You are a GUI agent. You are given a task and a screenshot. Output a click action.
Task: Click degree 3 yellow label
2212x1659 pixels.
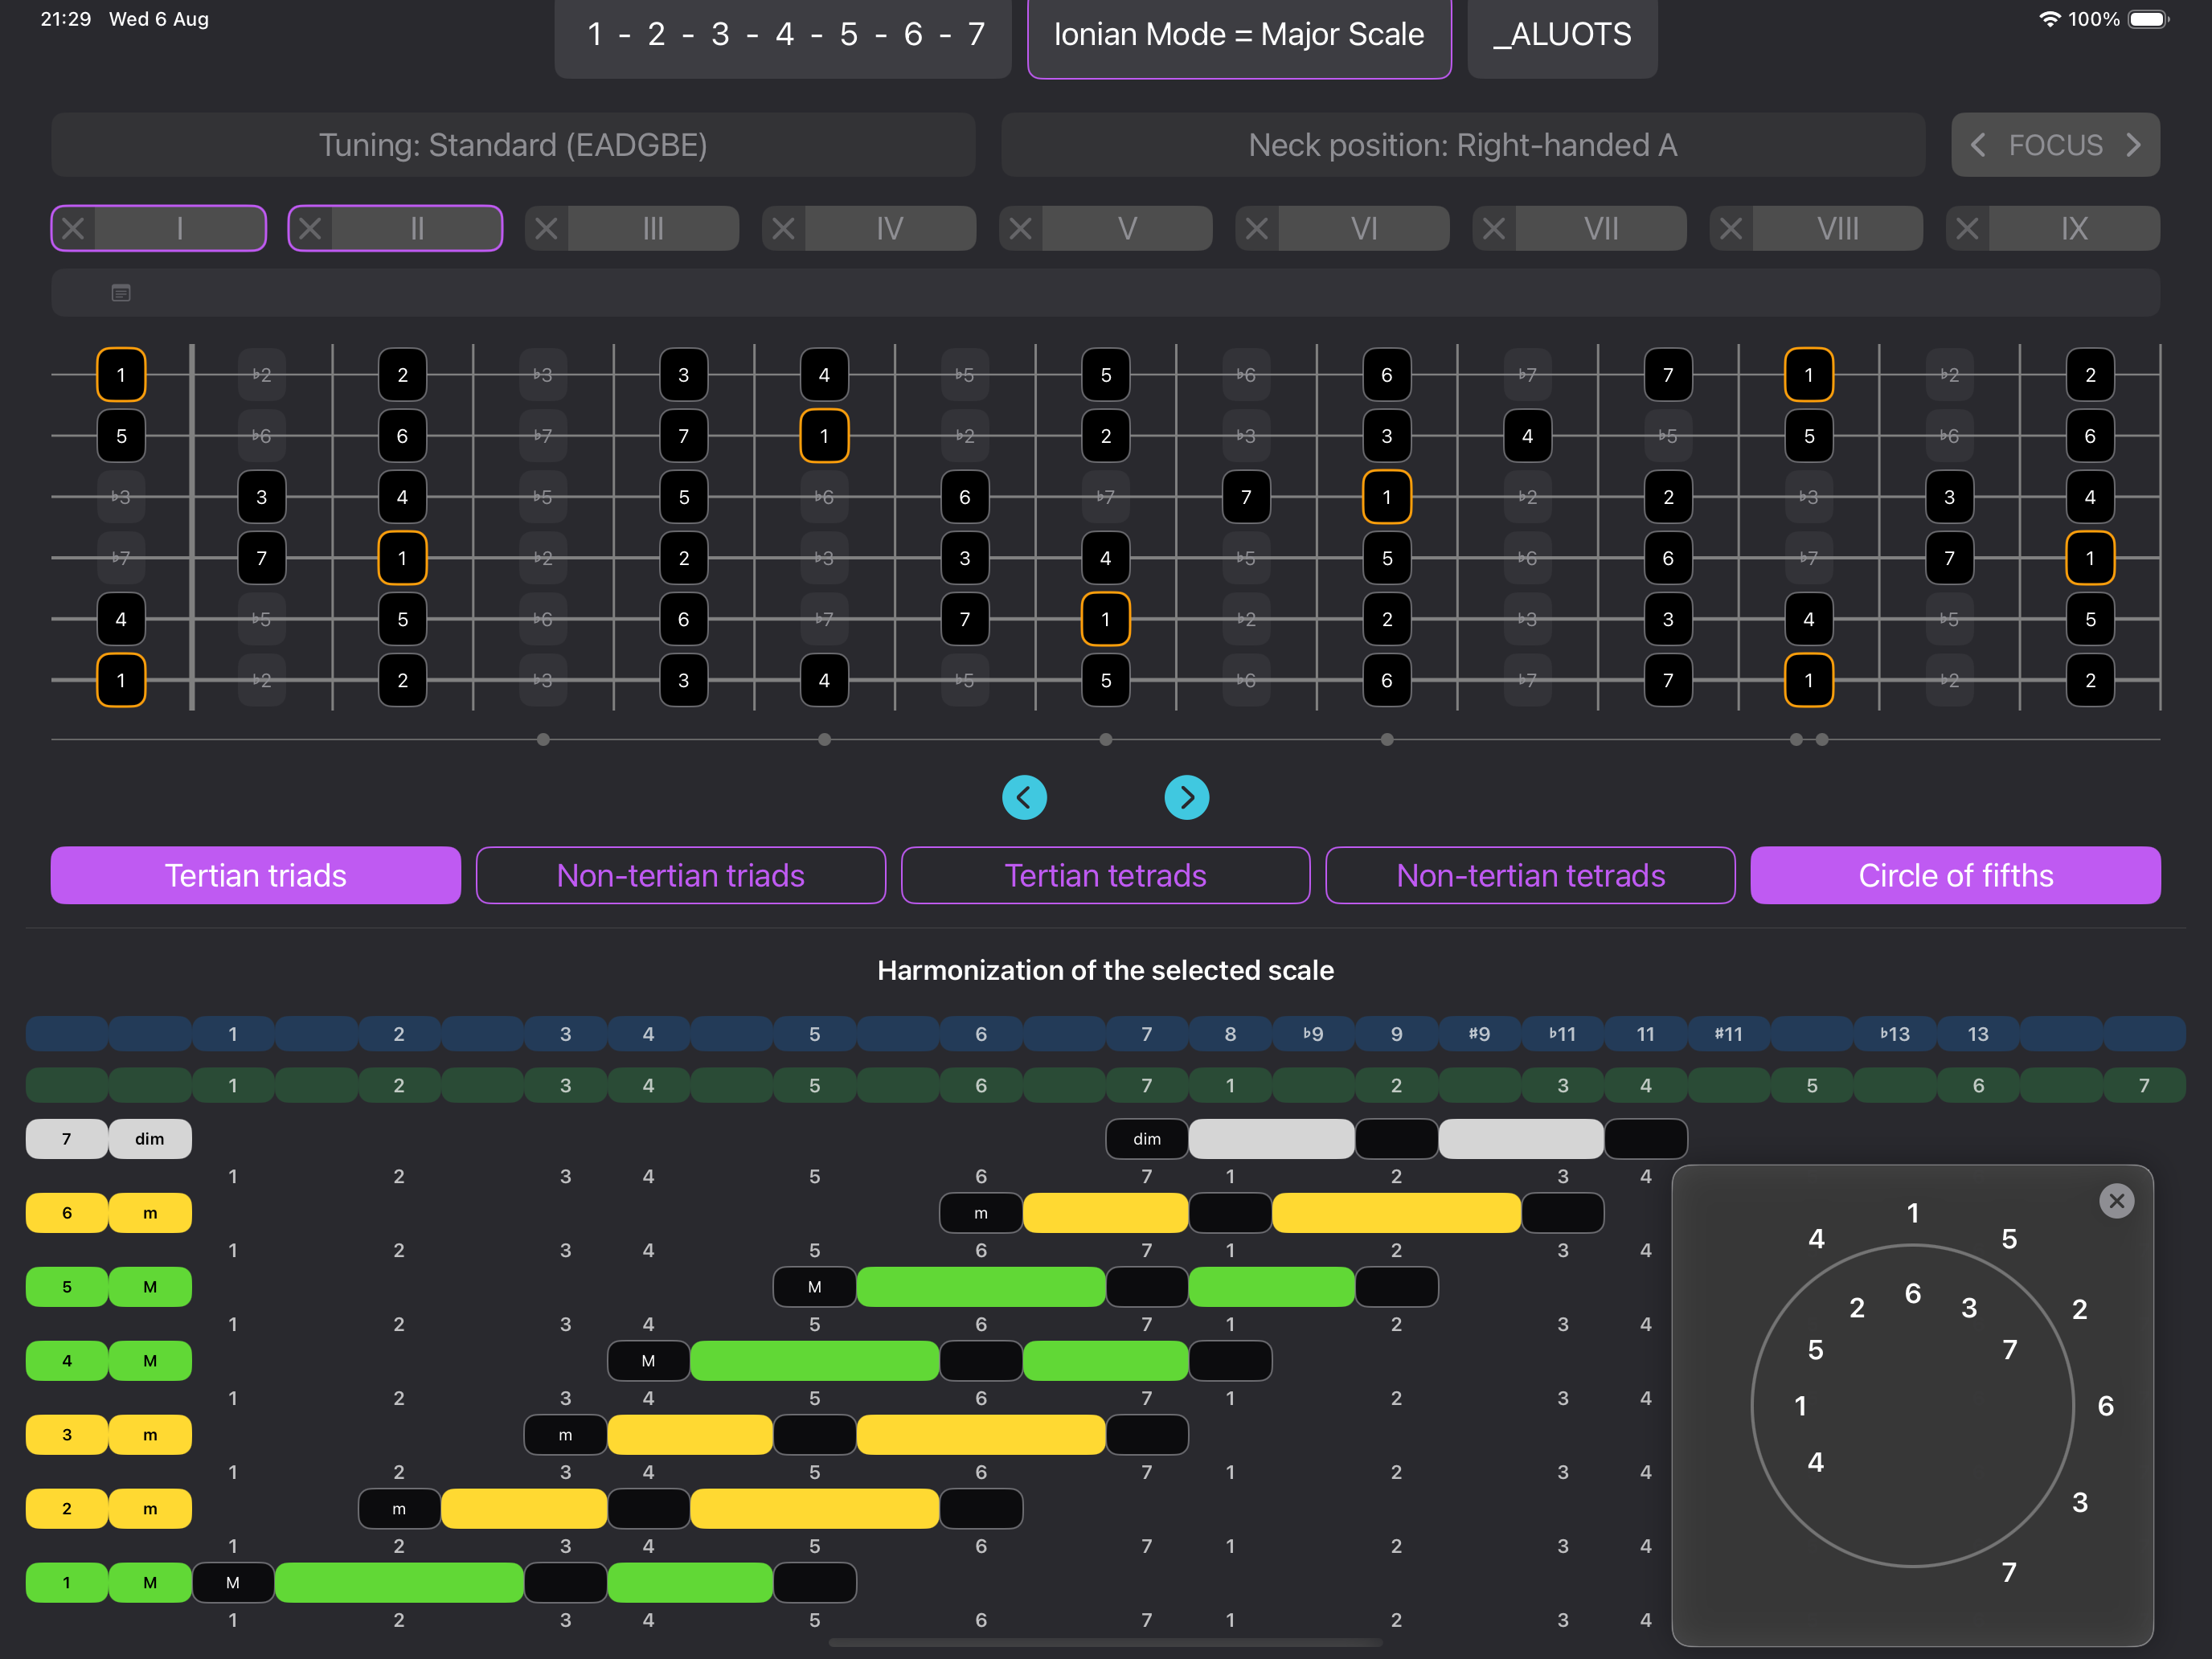pos(67,1435)
